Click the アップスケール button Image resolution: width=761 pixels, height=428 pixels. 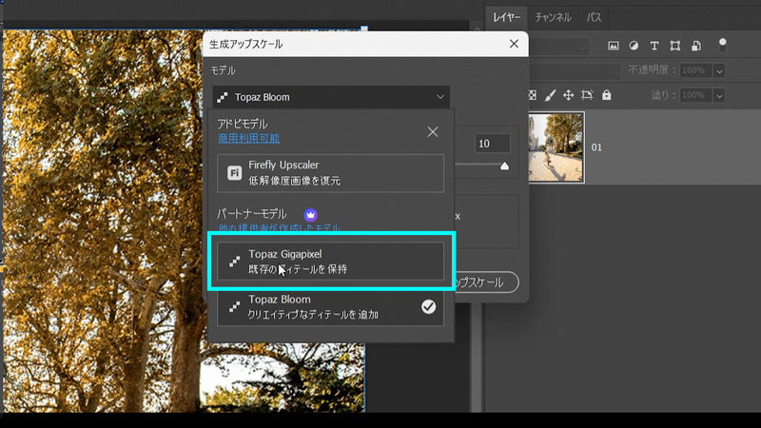click(486, 282)
